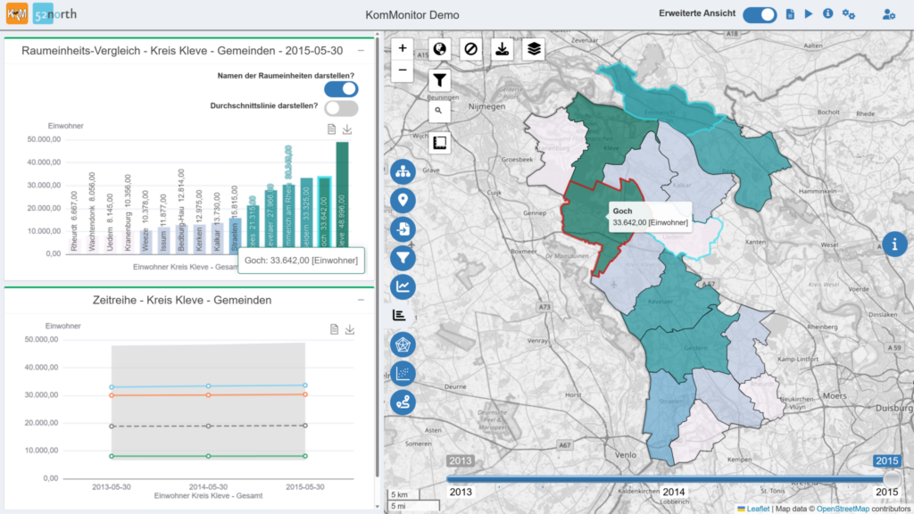Screen dimensions: 914x514
Task: Click the 2015 time slider handle
Action: pos(891,479)
